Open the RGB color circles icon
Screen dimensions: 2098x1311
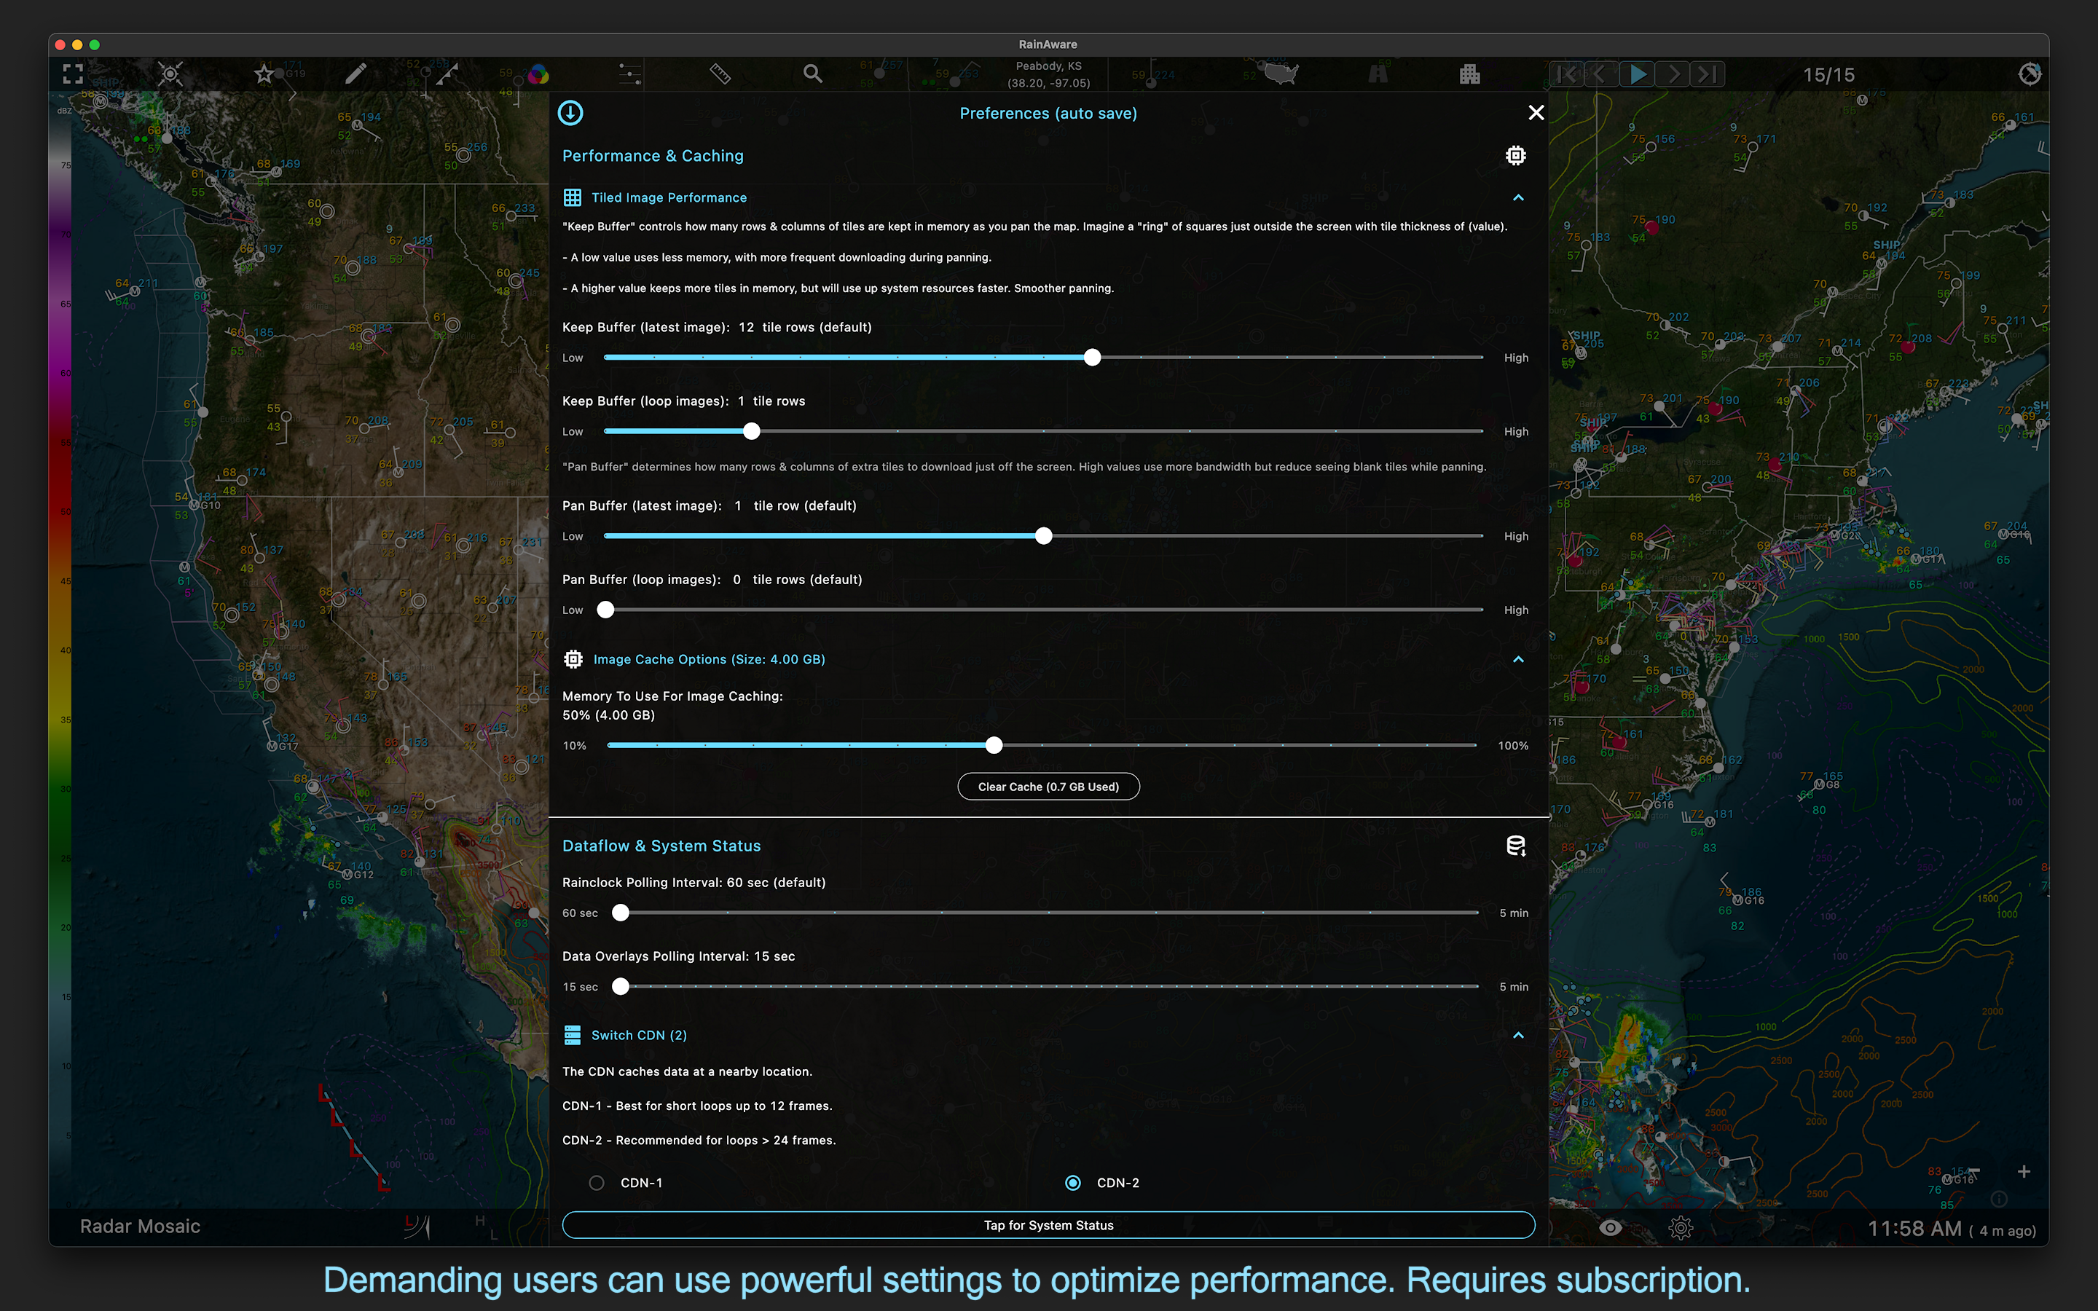[538, 74]
